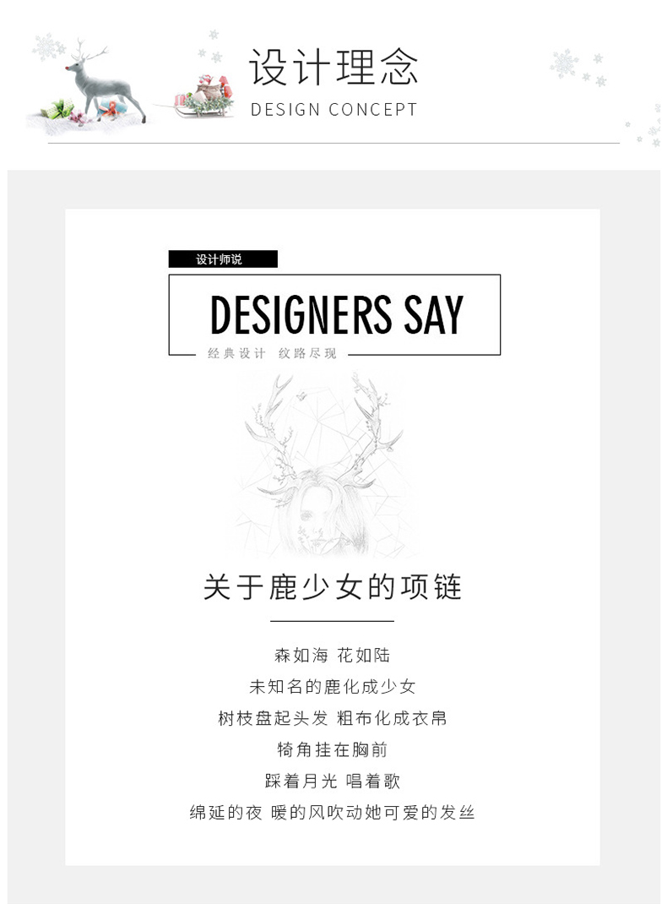The width and height of the screenshot is (667, 904).
Task: Click the line 树枝盘起头发 粗布化成衣帛
Action: 333,718
